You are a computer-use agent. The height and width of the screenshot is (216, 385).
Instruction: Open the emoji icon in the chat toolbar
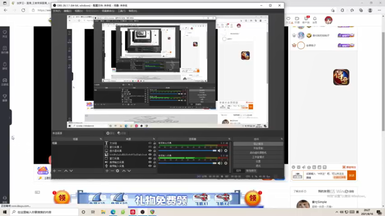tap(294, 167)
